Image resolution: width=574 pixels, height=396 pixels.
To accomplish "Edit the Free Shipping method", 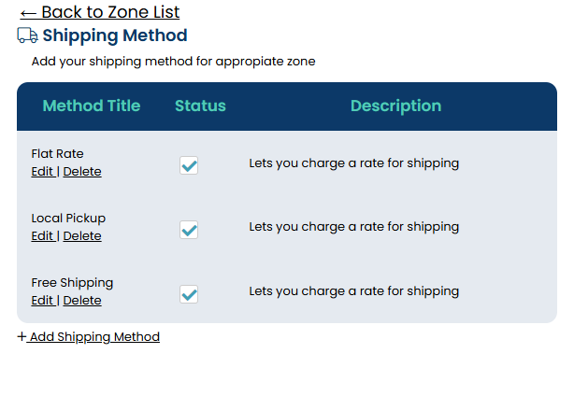I will click(x=42, y=301).
